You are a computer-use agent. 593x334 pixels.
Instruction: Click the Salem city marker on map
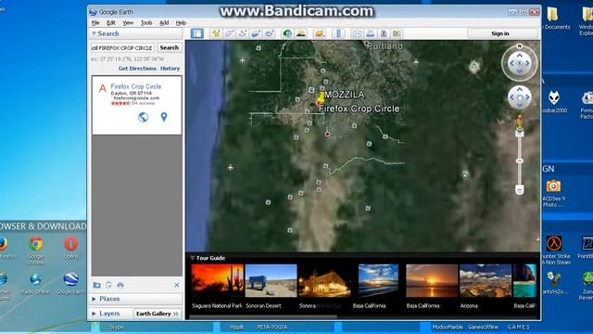[x=327, y=134]
